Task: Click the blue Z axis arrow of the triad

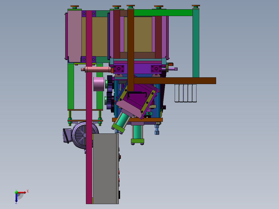Action: point(16,198)
